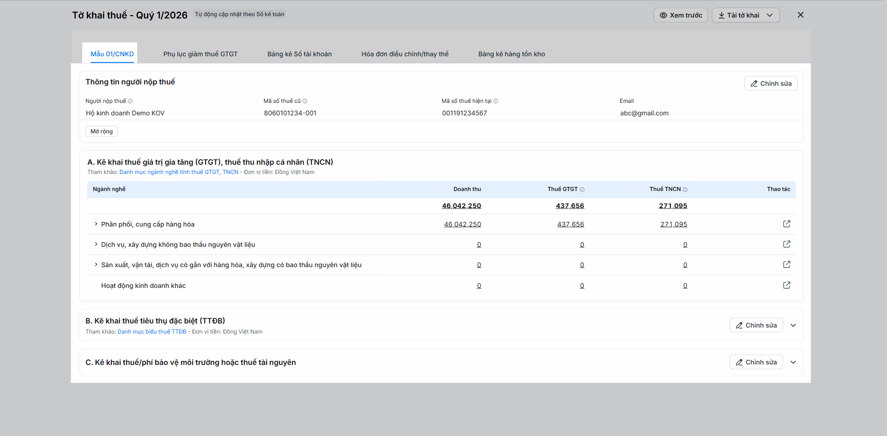Viewport: 887px width, 436px height.
Task: Open Tải tờ khai dropdown
Action: 746,15
